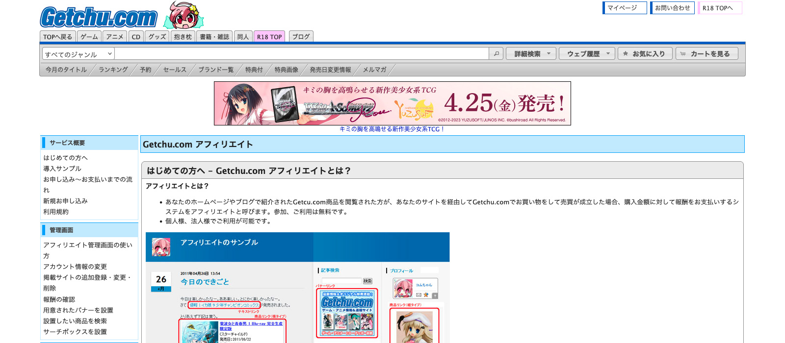Image resolution: width=785 pixels, height=343 pixels.
Task: Click the TCG 4.25 release banner image
Action: [392, 103]
